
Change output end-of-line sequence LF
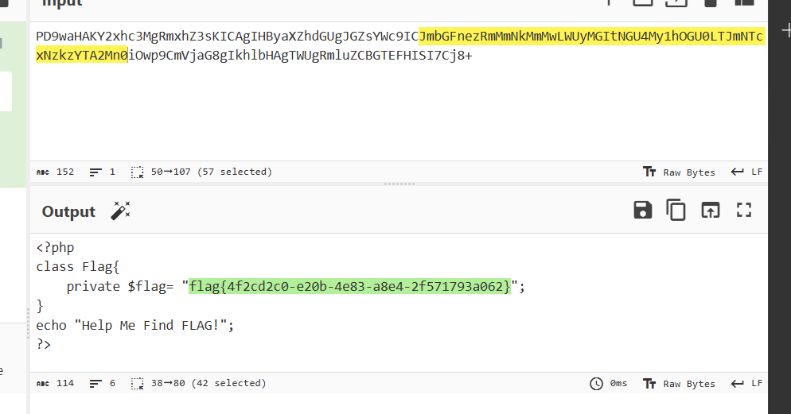(x=747, y=383)
